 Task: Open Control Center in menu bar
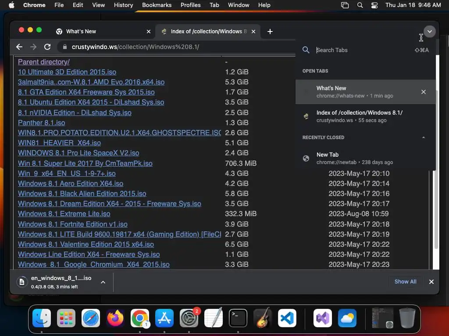click(374, 5)
